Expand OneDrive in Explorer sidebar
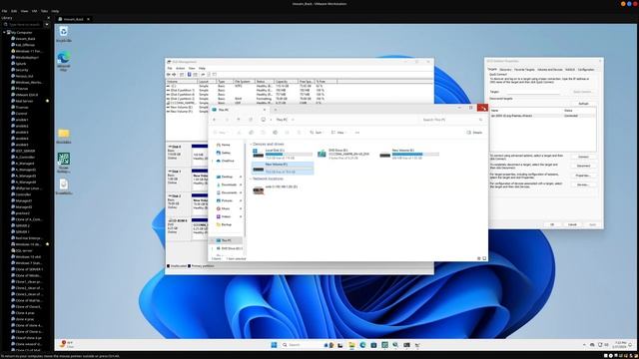This screenshot has height=359, width=639. [213, 161]
